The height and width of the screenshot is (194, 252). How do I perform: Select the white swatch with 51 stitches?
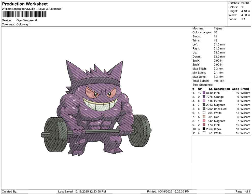coord(204,133)
